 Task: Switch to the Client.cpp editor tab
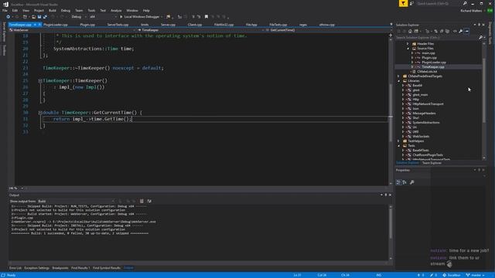tap(195, 25)
